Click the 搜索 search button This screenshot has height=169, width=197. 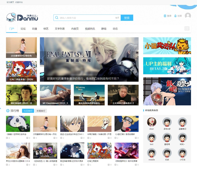tap(127, 18)
